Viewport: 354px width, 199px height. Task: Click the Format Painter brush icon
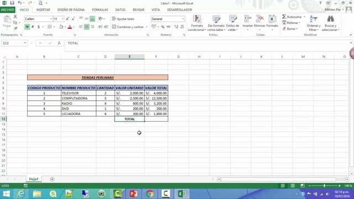tap(15, 28)
